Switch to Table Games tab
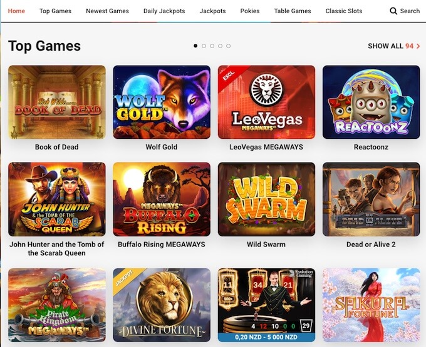This screenshot has height=347, width=426. coord(293,11)
